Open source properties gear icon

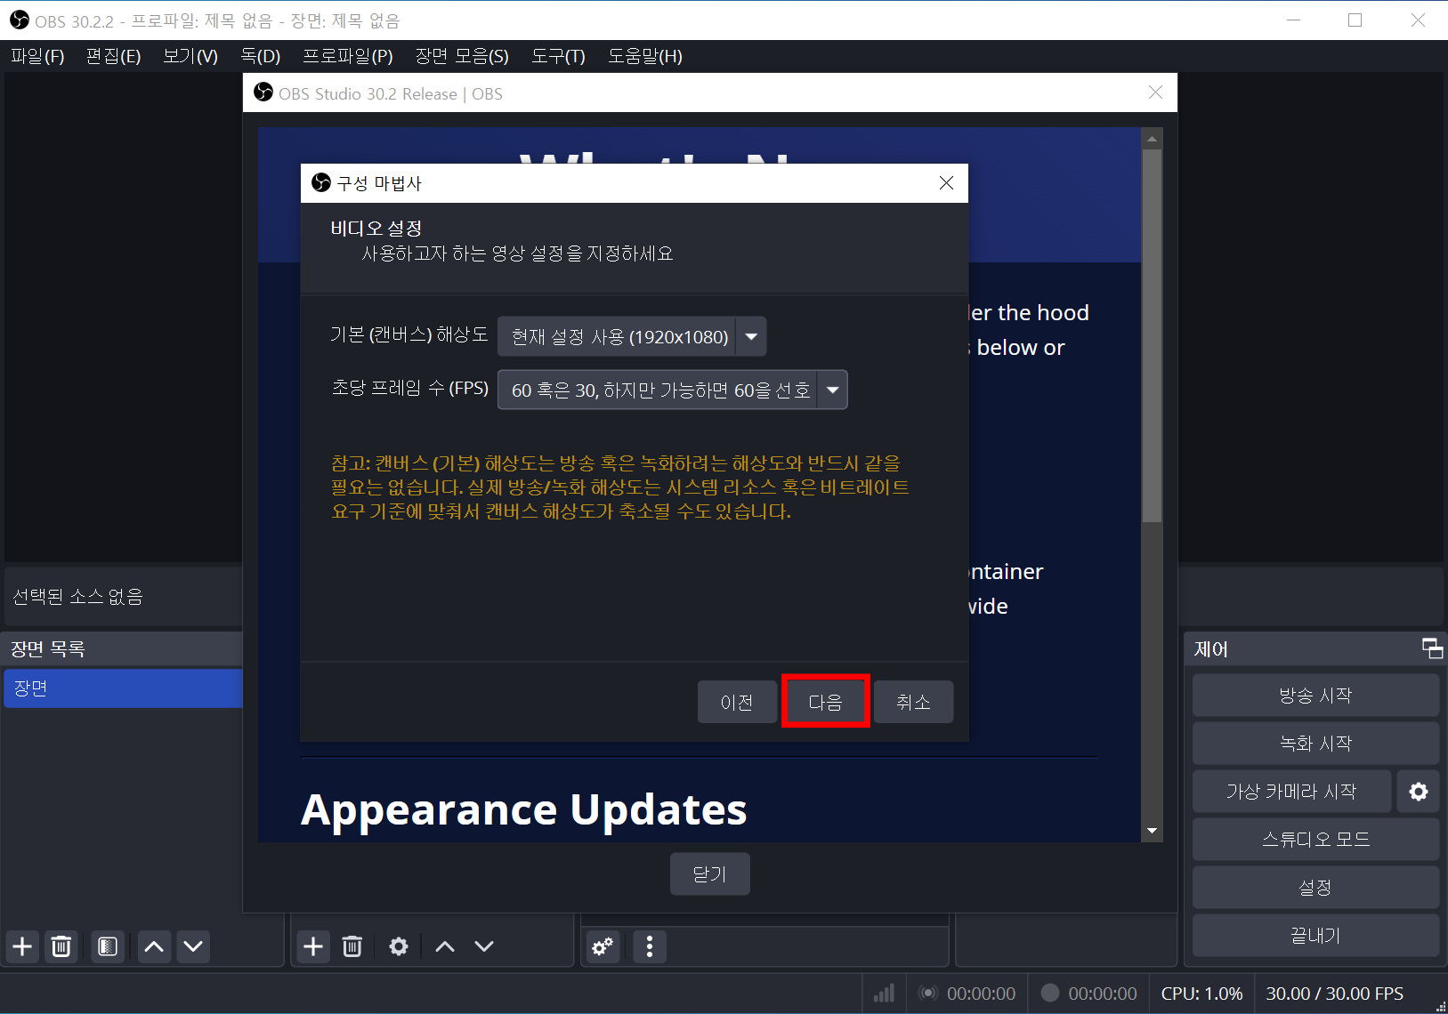pyautogui.click(x=399, y=946)
